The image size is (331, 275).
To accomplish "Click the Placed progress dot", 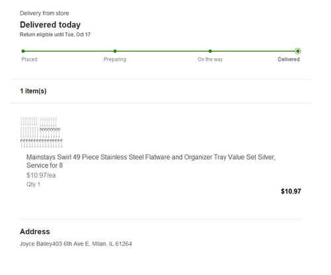I will tap(23, 51).
